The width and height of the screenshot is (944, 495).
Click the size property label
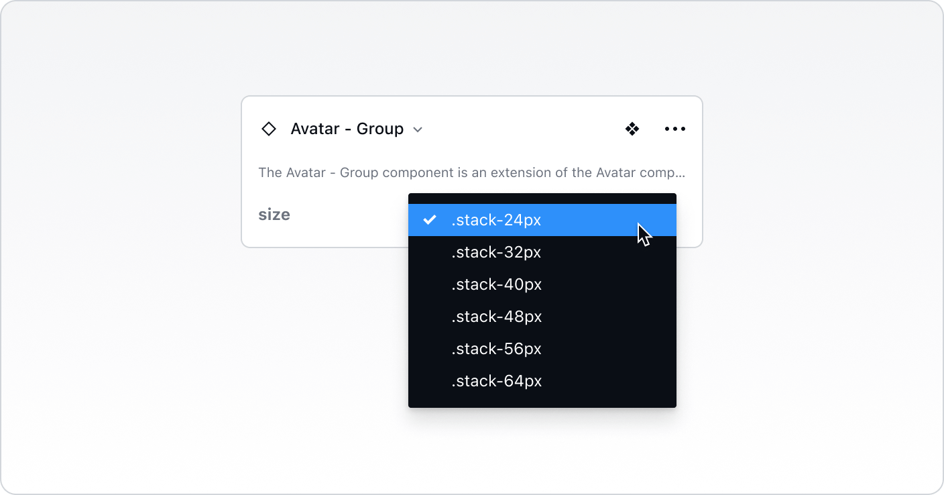point(274,215)
